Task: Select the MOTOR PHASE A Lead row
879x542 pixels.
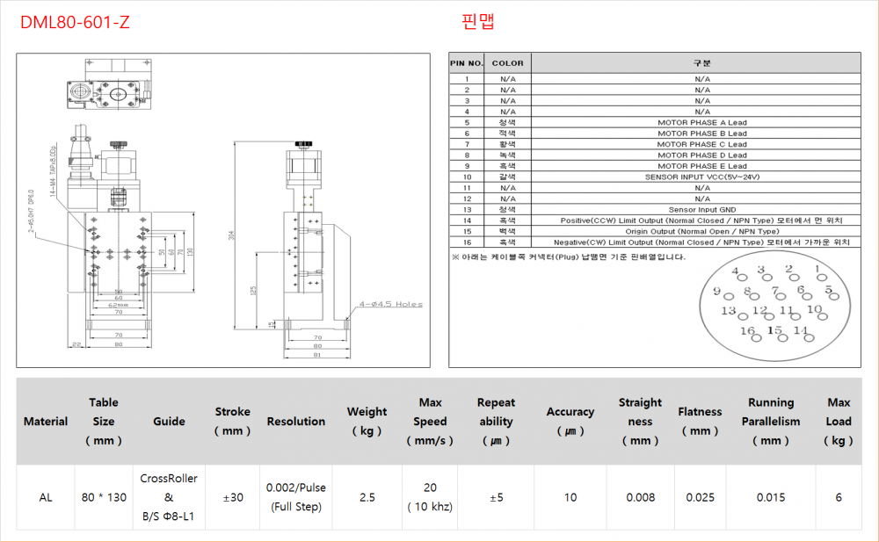Action: click(x=701, y=122)
